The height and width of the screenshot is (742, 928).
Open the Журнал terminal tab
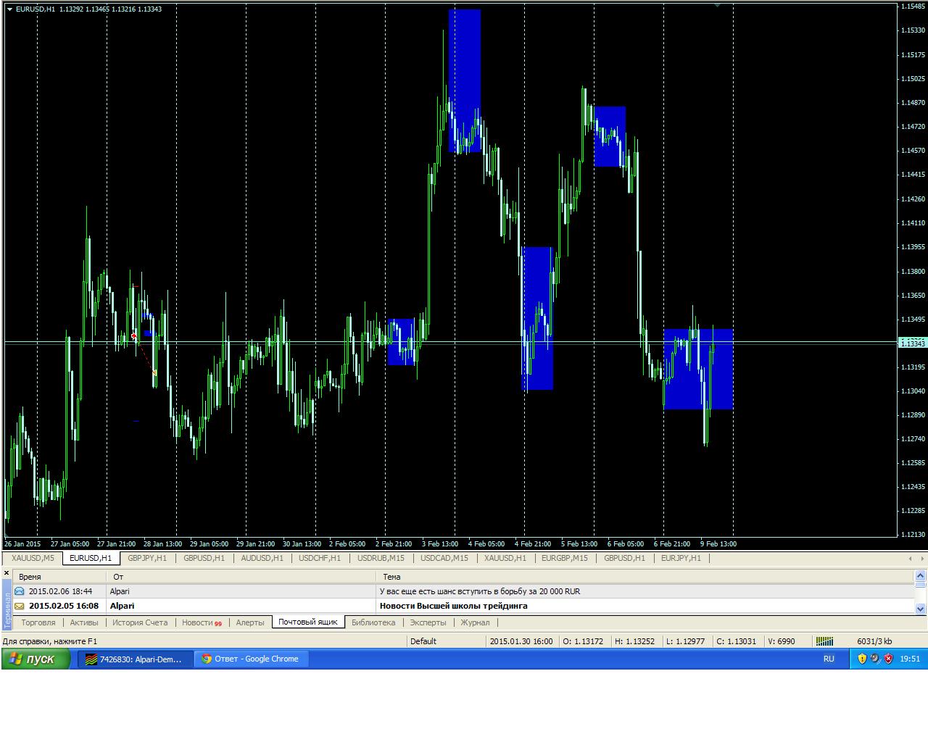pyautogui.click(x=475, y=622)
